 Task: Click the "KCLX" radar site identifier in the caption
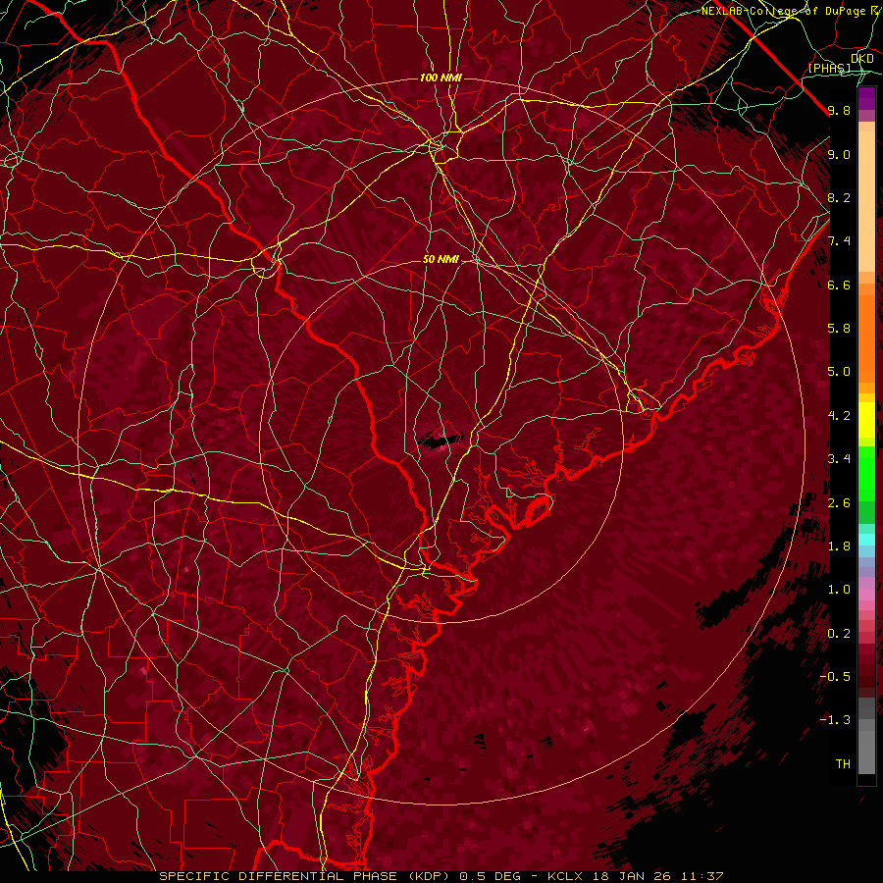point(567,876)
